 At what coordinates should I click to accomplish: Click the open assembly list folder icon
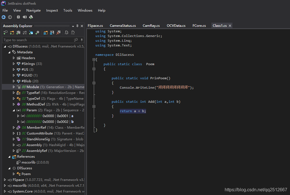click(x=46, y=33)
